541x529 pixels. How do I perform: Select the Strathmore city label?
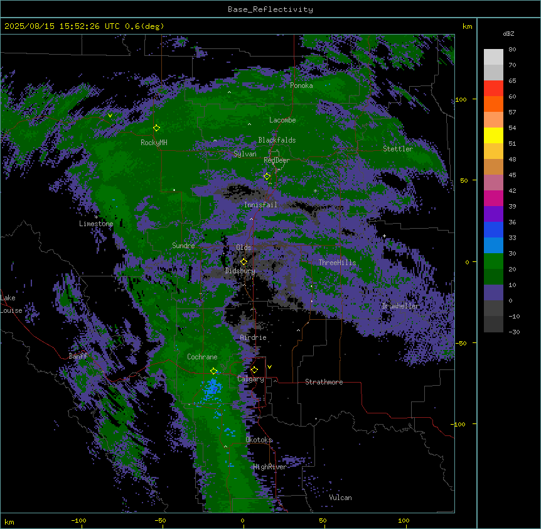(324, 382)
